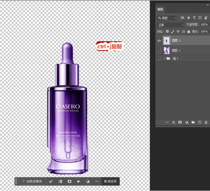Open 正常 blend mode dropdown
The image size is (210, 191).
(x=170, y=25)
